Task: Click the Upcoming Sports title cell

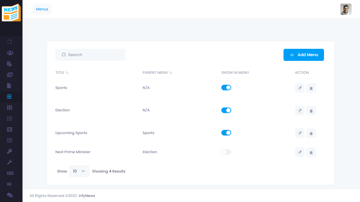Action: 71,133
